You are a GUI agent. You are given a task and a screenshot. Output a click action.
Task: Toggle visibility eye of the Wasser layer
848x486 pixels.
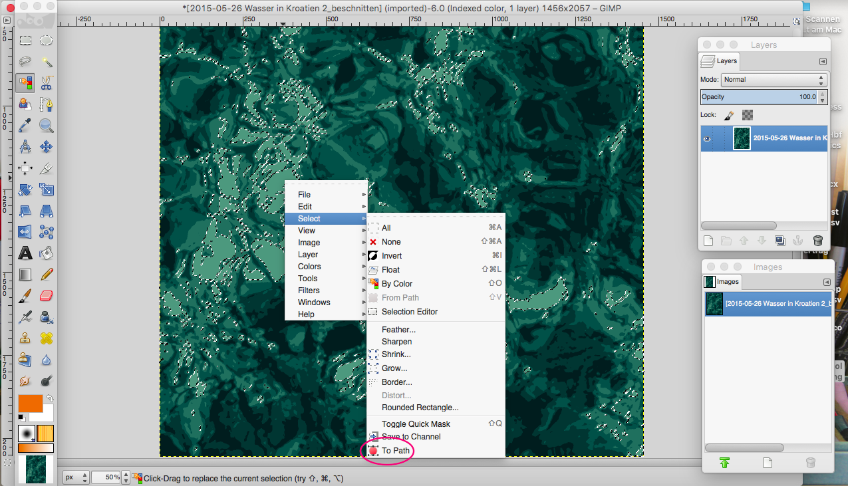tap(707, 138)
